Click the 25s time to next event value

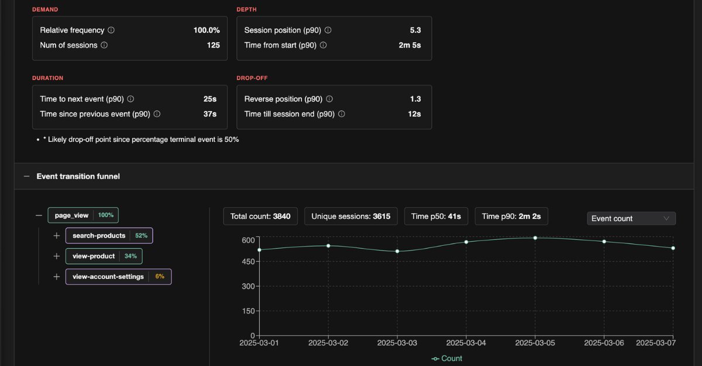tap(210, 99)
